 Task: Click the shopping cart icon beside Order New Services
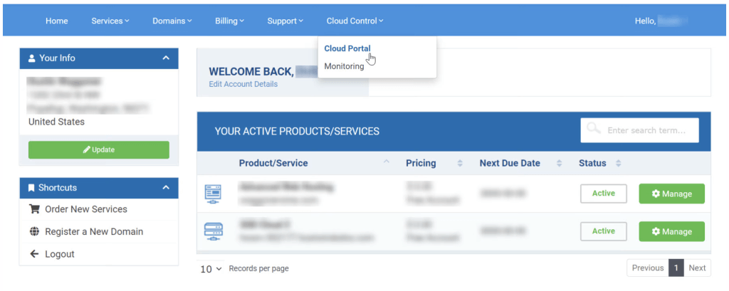pos(34,209)
